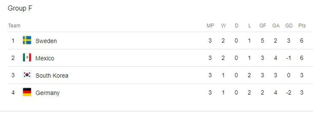This screenshot has width=313, height=119.
Task: Click the Group F heading
Action: click(20, 8)
